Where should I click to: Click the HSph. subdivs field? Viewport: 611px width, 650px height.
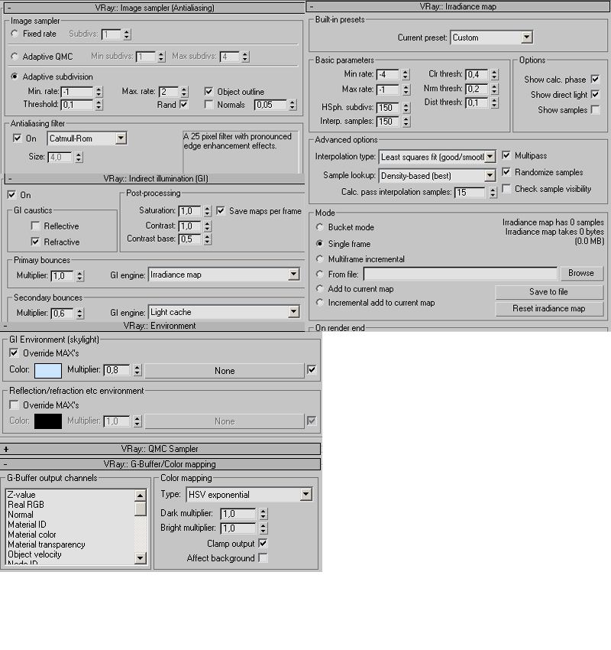point(389,108)
